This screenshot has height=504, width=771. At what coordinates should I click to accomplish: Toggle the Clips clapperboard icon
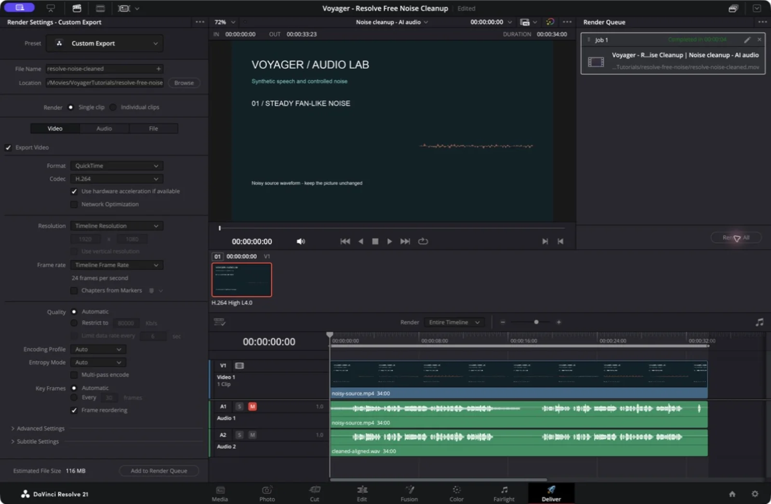point(77,8)
